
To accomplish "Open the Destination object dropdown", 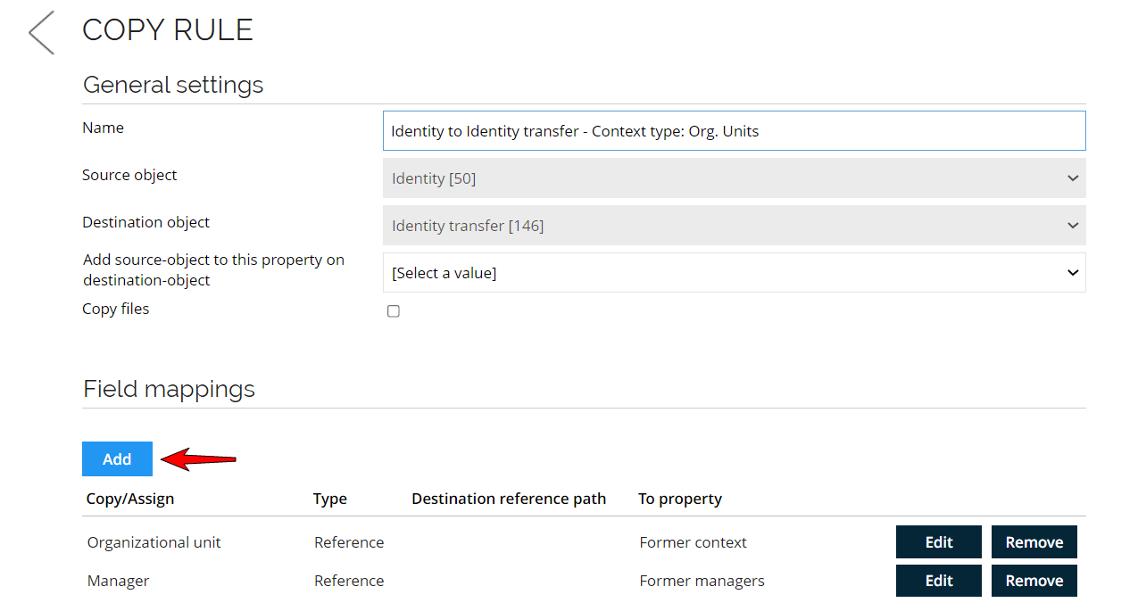I will 734,226.
